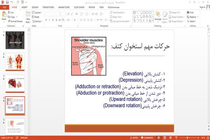The image size is (210, 140).
Task: Click the zoom slider handle
Action: pyautogui.click(x=188, y=138)
